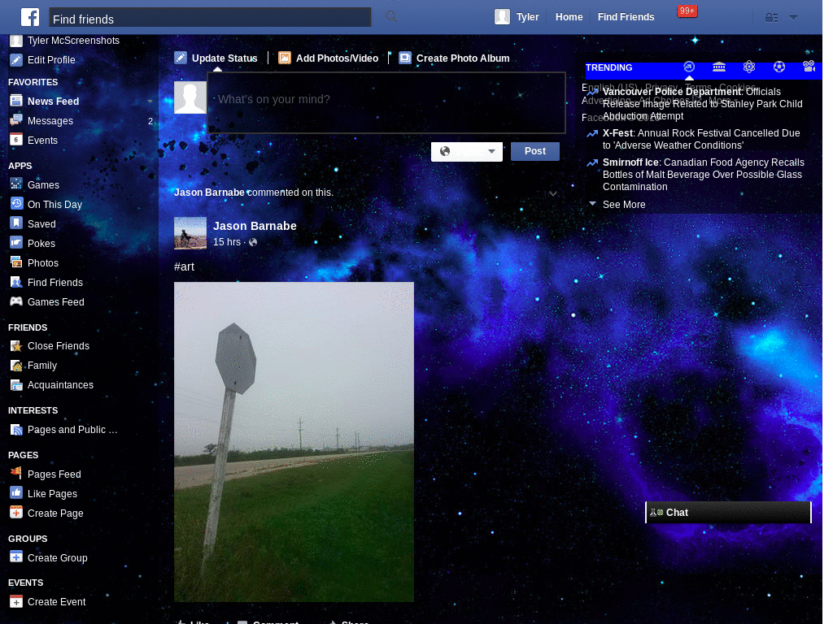Viewport: 833px width, 624px height.
Task: Switch trending to sports ball icon
Action: pos(778,67)
